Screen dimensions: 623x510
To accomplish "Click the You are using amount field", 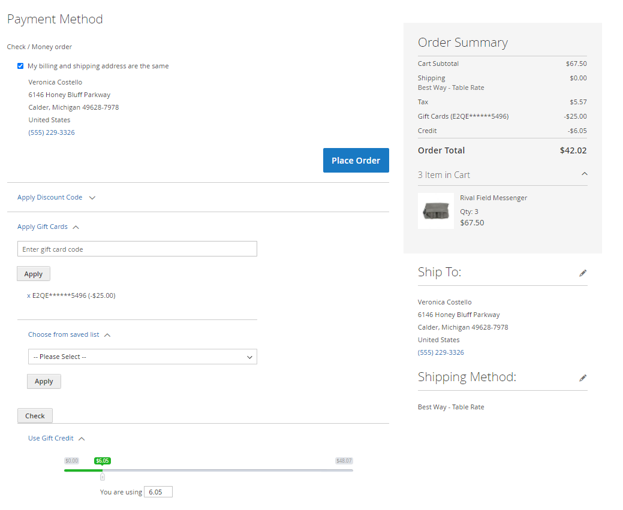I will [158, 492].
